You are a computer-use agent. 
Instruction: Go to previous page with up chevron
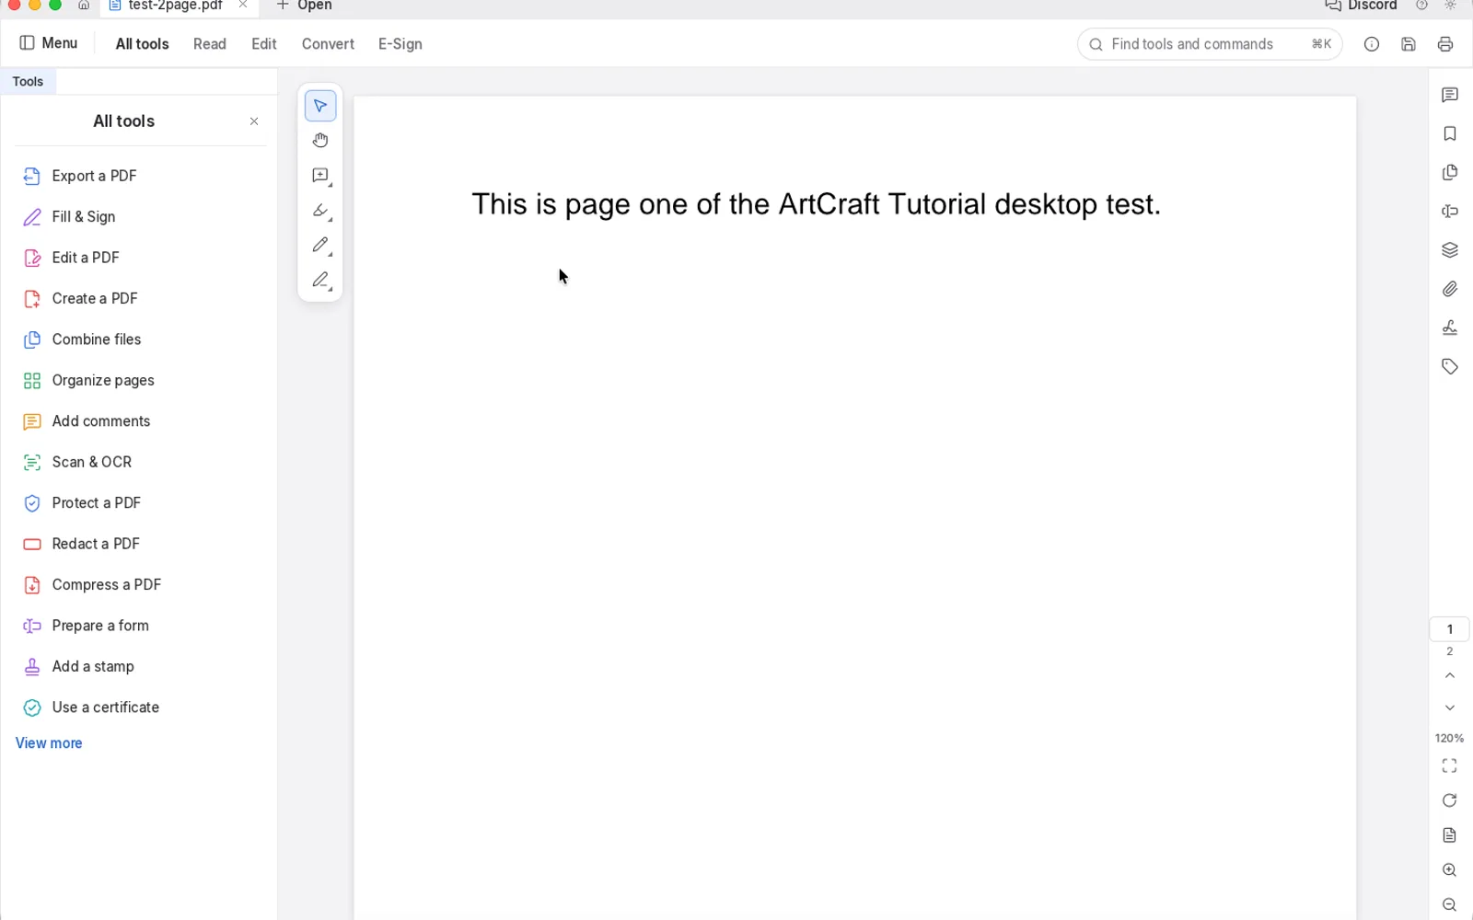click(1449, 676)
